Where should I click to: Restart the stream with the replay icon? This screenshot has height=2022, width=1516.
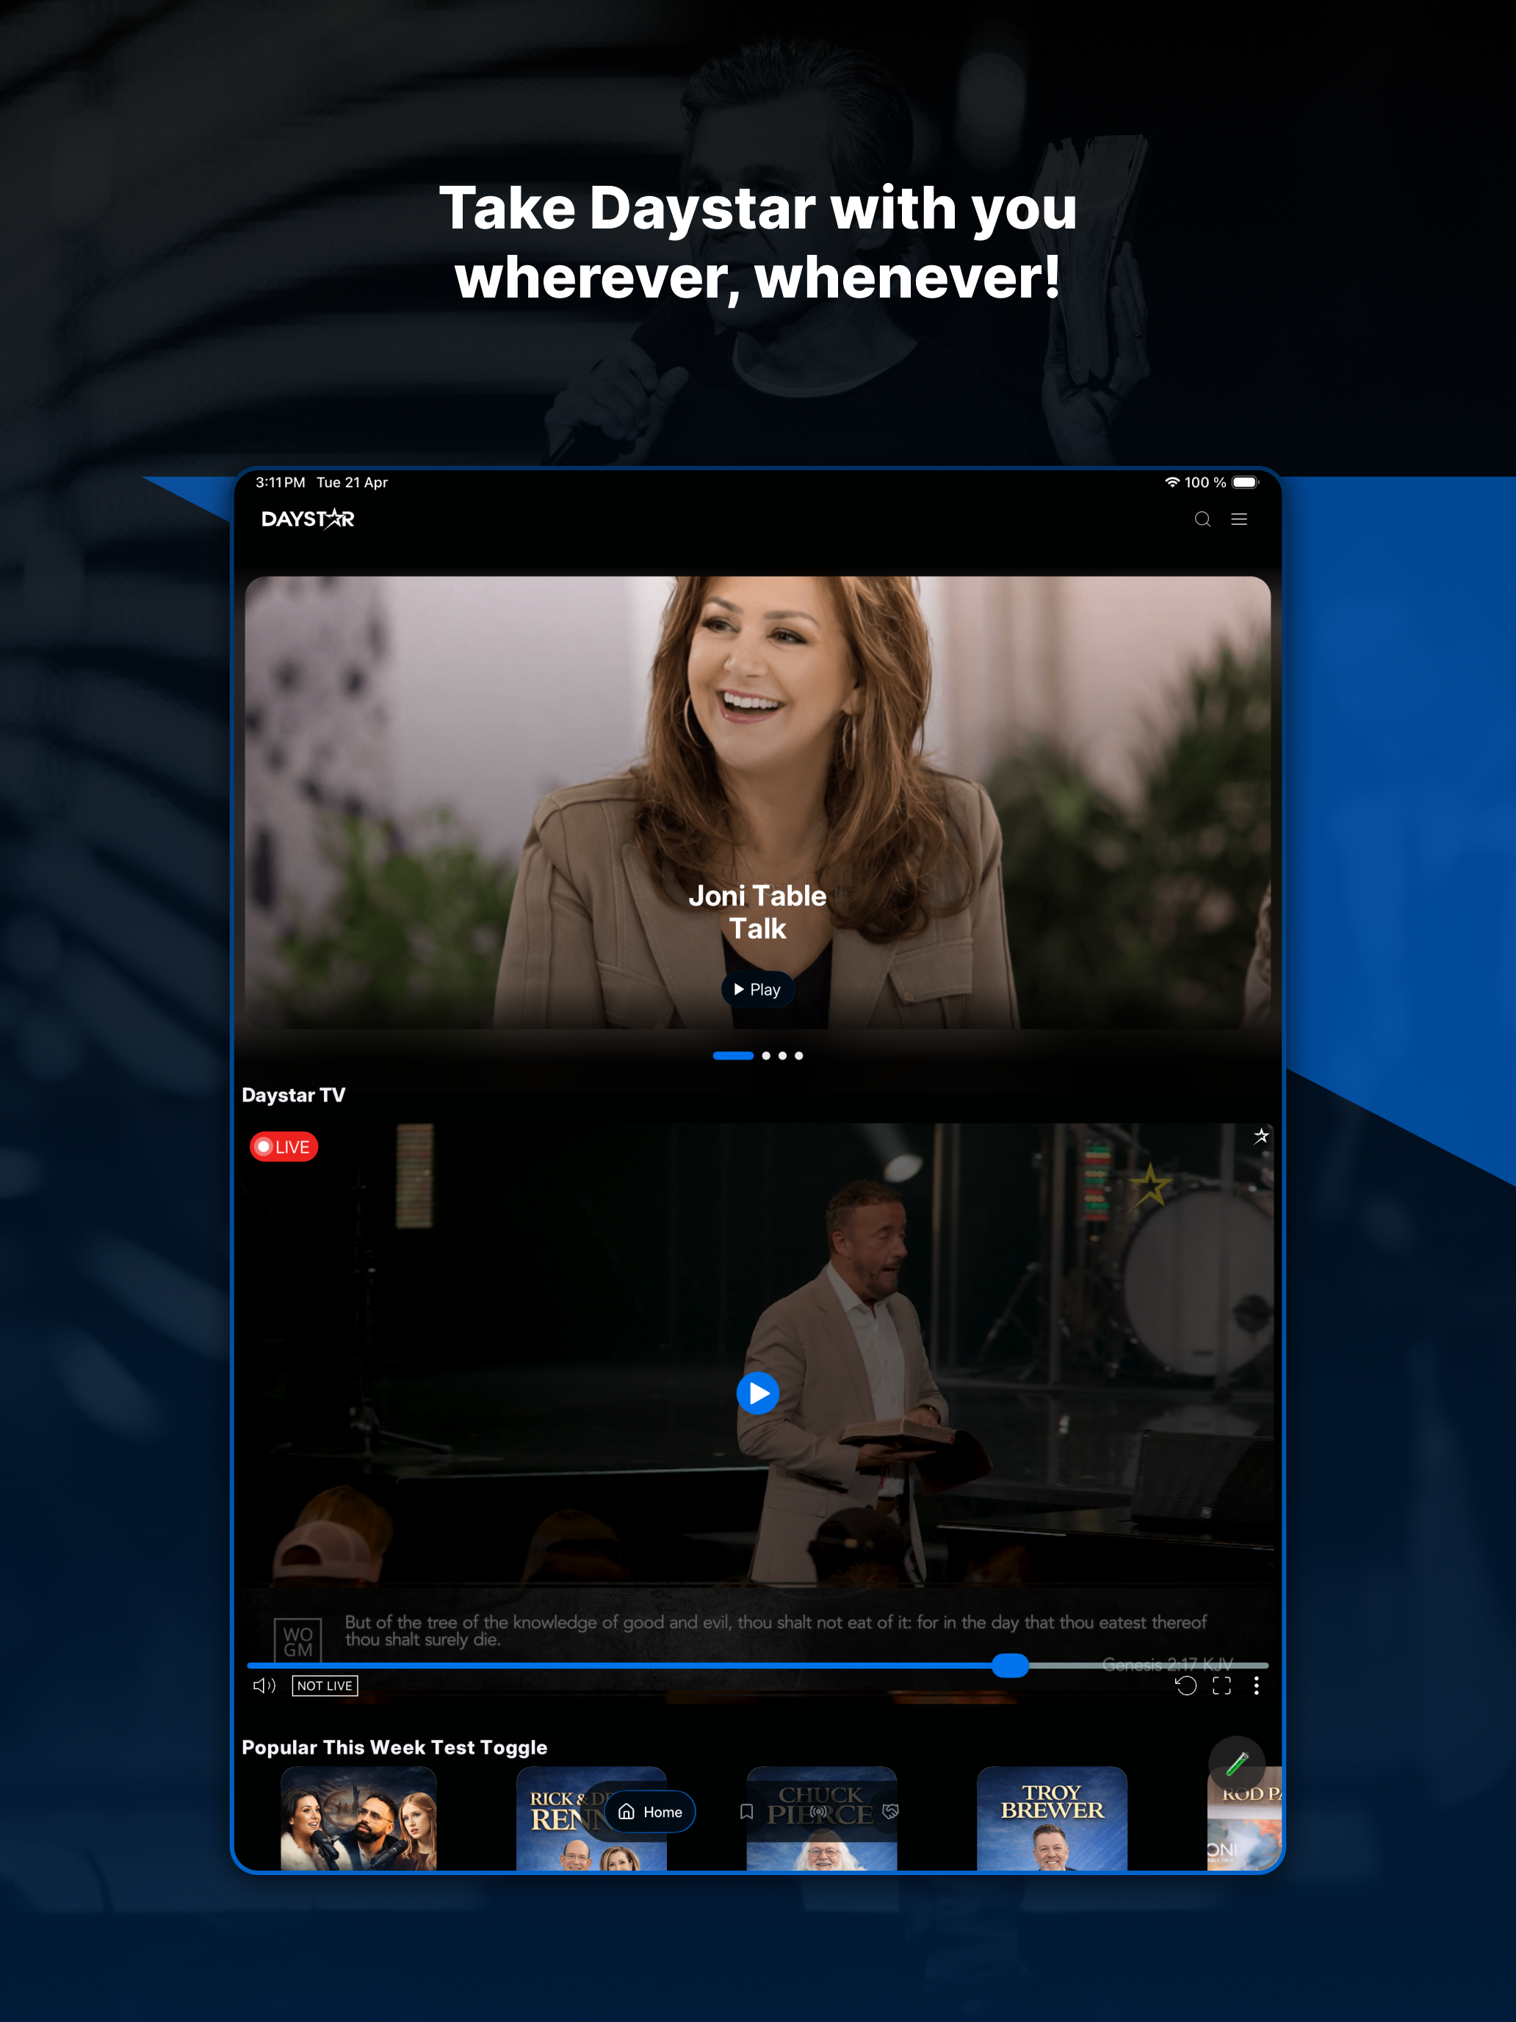(1185, 1685)
